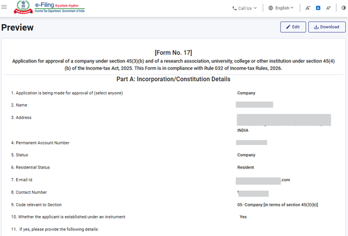Open the hamburger navigation menu
The height and width of the screenshot is (236, 348).
click(x=4, y=8)
